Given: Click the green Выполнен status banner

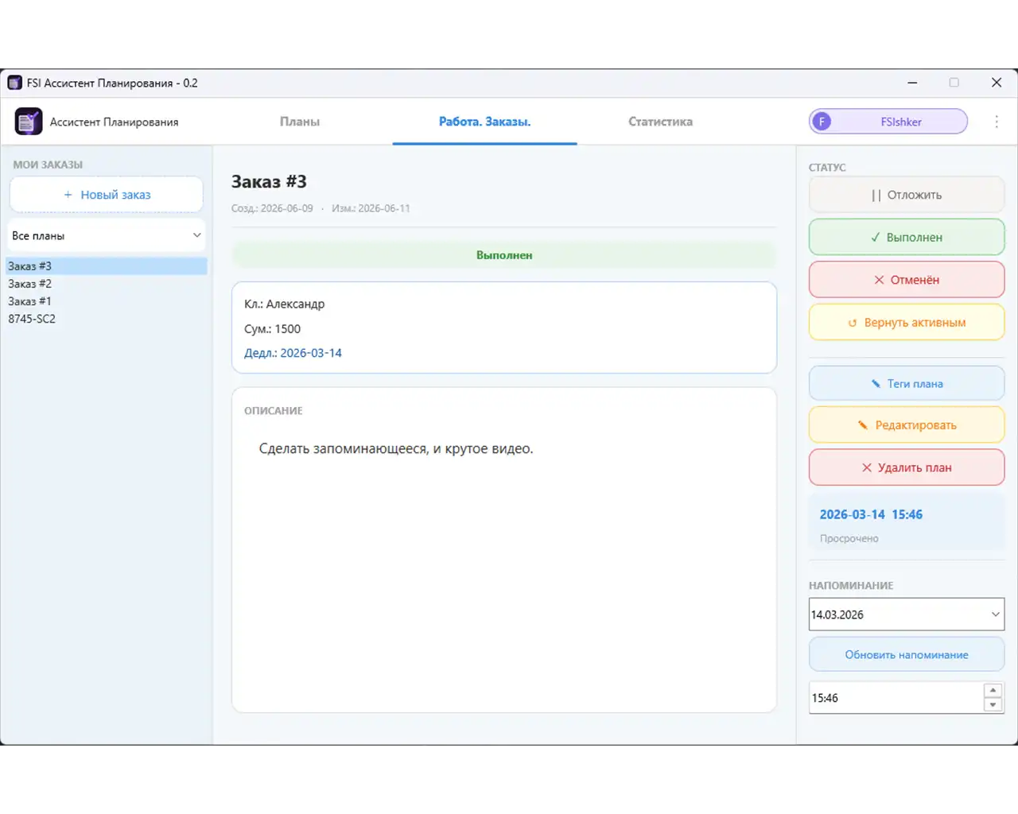Looking at the screenshot, I should (504, 255).
